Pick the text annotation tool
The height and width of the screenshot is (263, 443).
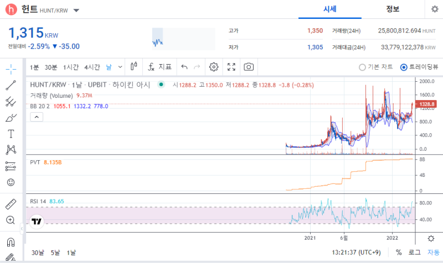pyautogui.click(x=11, y=134)
